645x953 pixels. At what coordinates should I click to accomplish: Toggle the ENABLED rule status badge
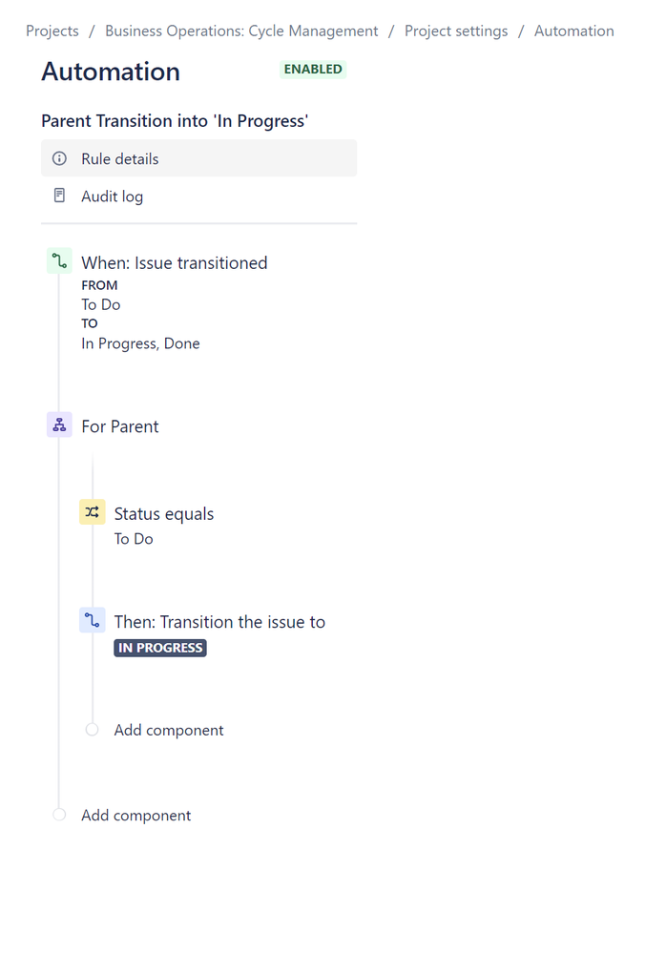[x=313, y=70]
